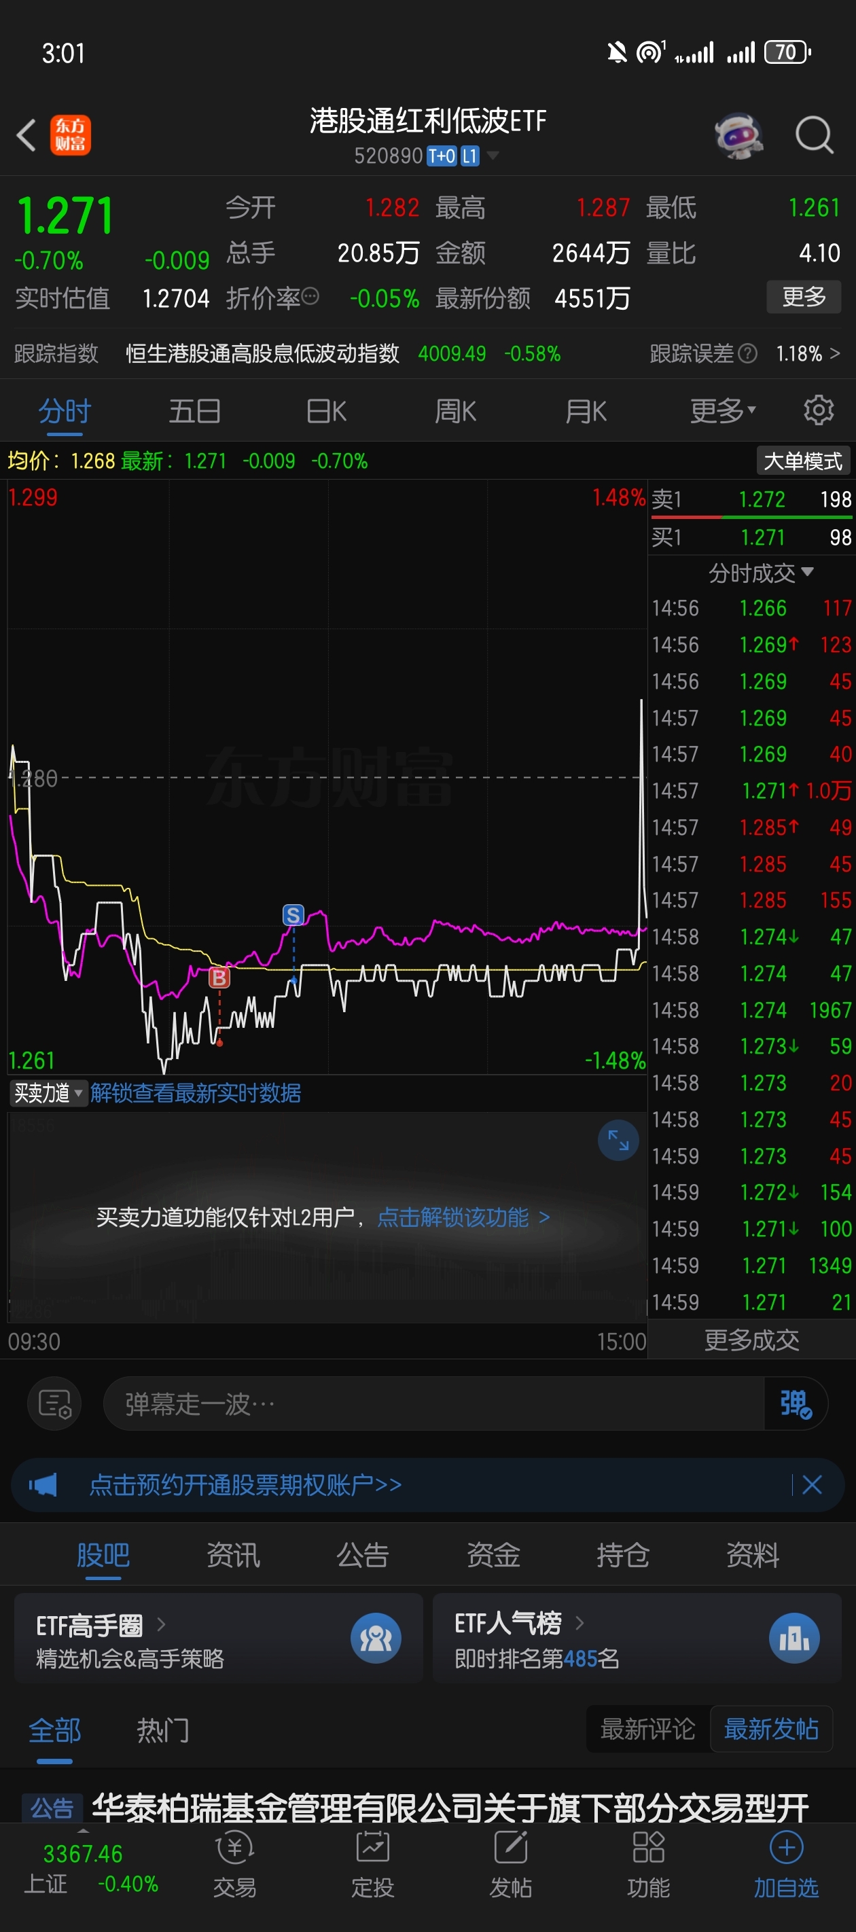This screenshot has height=1932, width=856.
Task: Open tracking error details chevron
Action: 835,353
